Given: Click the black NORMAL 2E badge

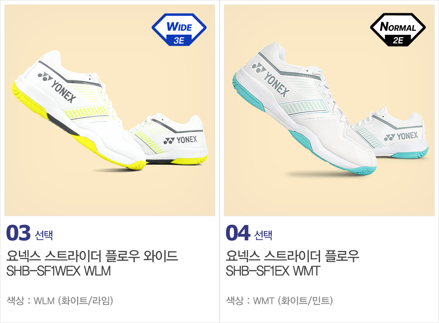Looking at the screenshot, I should 398,30.
